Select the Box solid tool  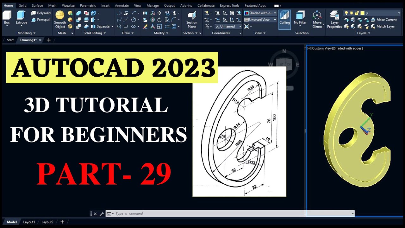pyautogui.click(x=7, y=17)
